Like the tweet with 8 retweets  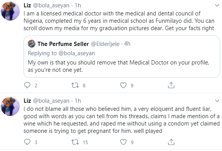(x=123, y=85)
